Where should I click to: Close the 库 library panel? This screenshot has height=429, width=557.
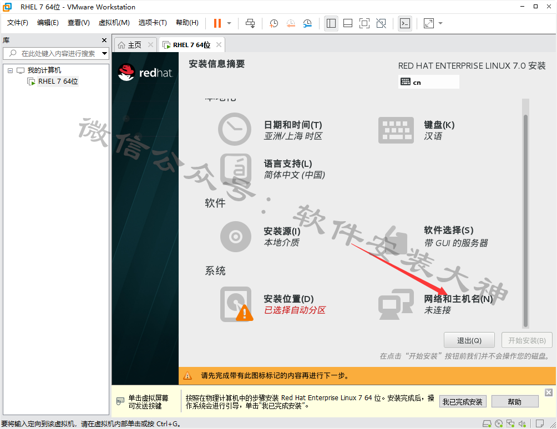(104, 40)
